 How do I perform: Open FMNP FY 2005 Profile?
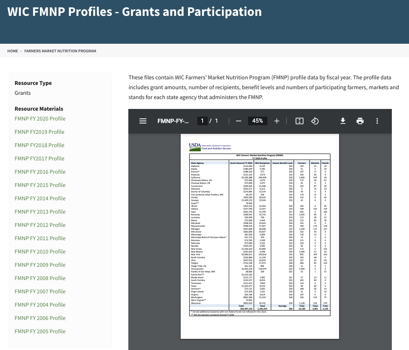[x=40, y=331]
